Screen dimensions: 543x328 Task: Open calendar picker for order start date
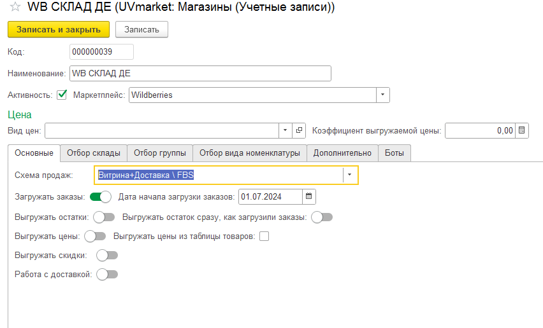point(308,196)
